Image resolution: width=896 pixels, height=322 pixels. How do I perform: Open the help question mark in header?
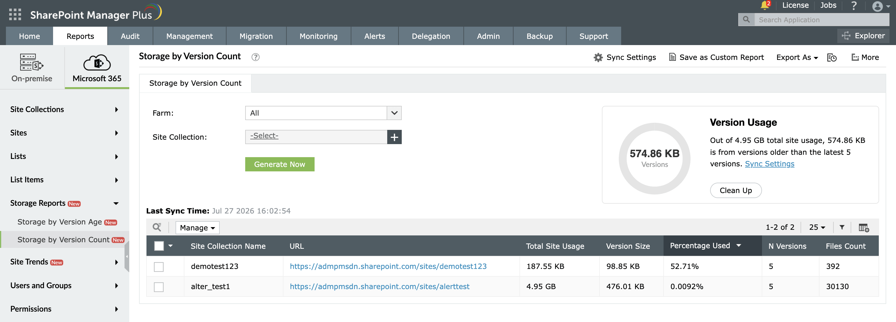(x=854, y=5)
